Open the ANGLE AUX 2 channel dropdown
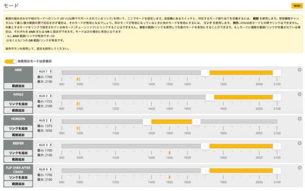Viewport: 305px width, 191px height. pyautogui.click(x=44, y=96)
